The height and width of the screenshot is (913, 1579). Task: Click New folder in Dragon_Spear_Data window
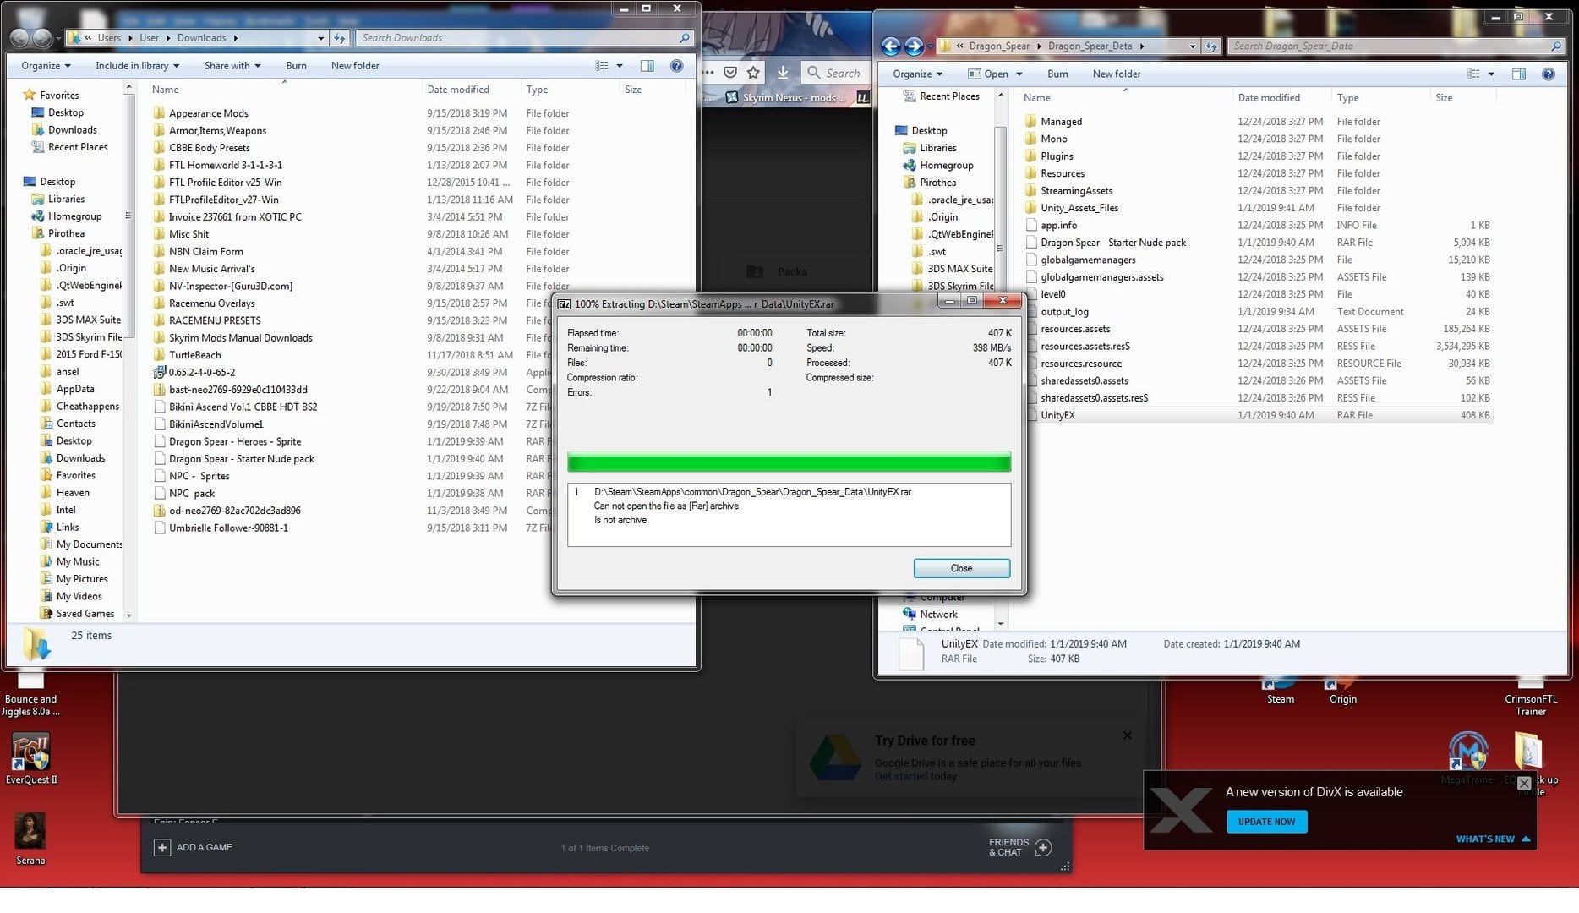1117,74
